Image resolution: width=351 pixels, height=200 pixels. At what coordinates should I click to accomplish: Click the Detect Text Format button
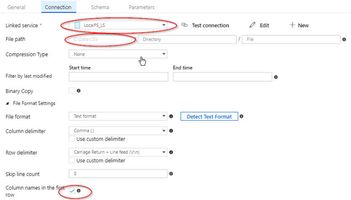coord(209,116)
